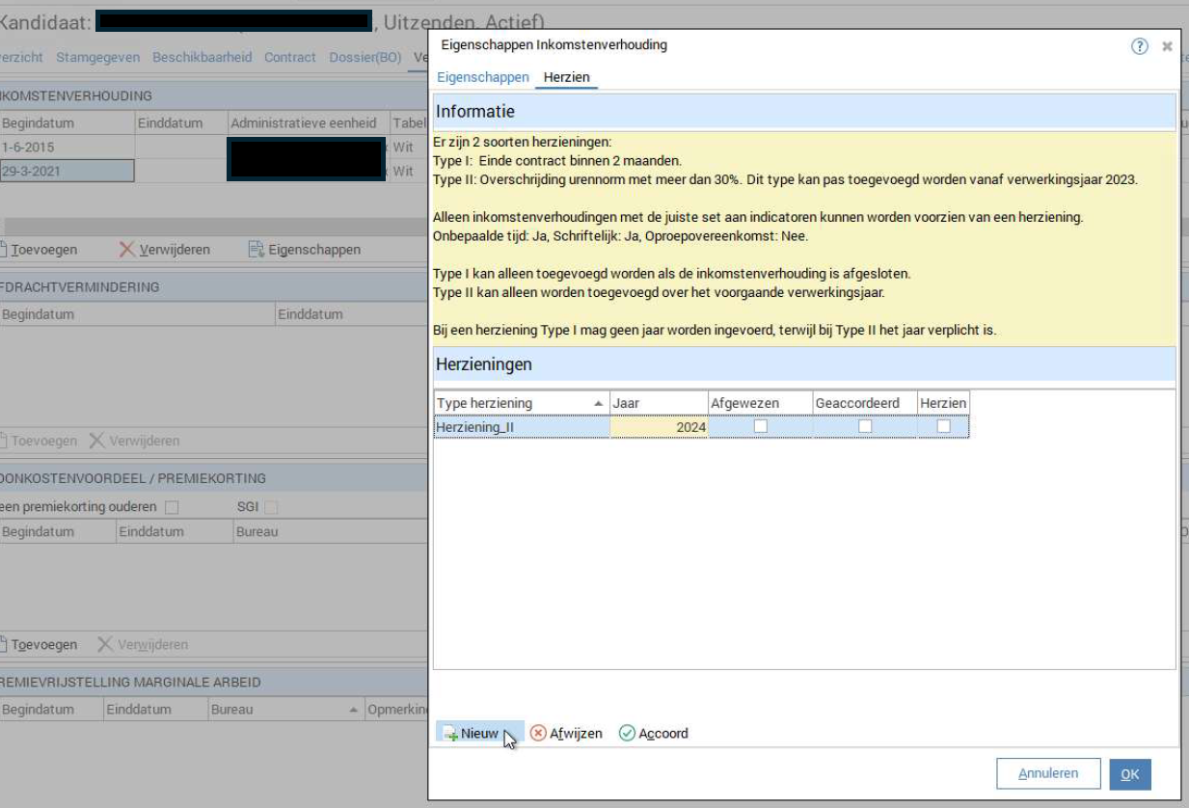1189x808 pixels.
Task: Click Verwijderen under Inkomstenverhouding
Action: coord(164,250)
